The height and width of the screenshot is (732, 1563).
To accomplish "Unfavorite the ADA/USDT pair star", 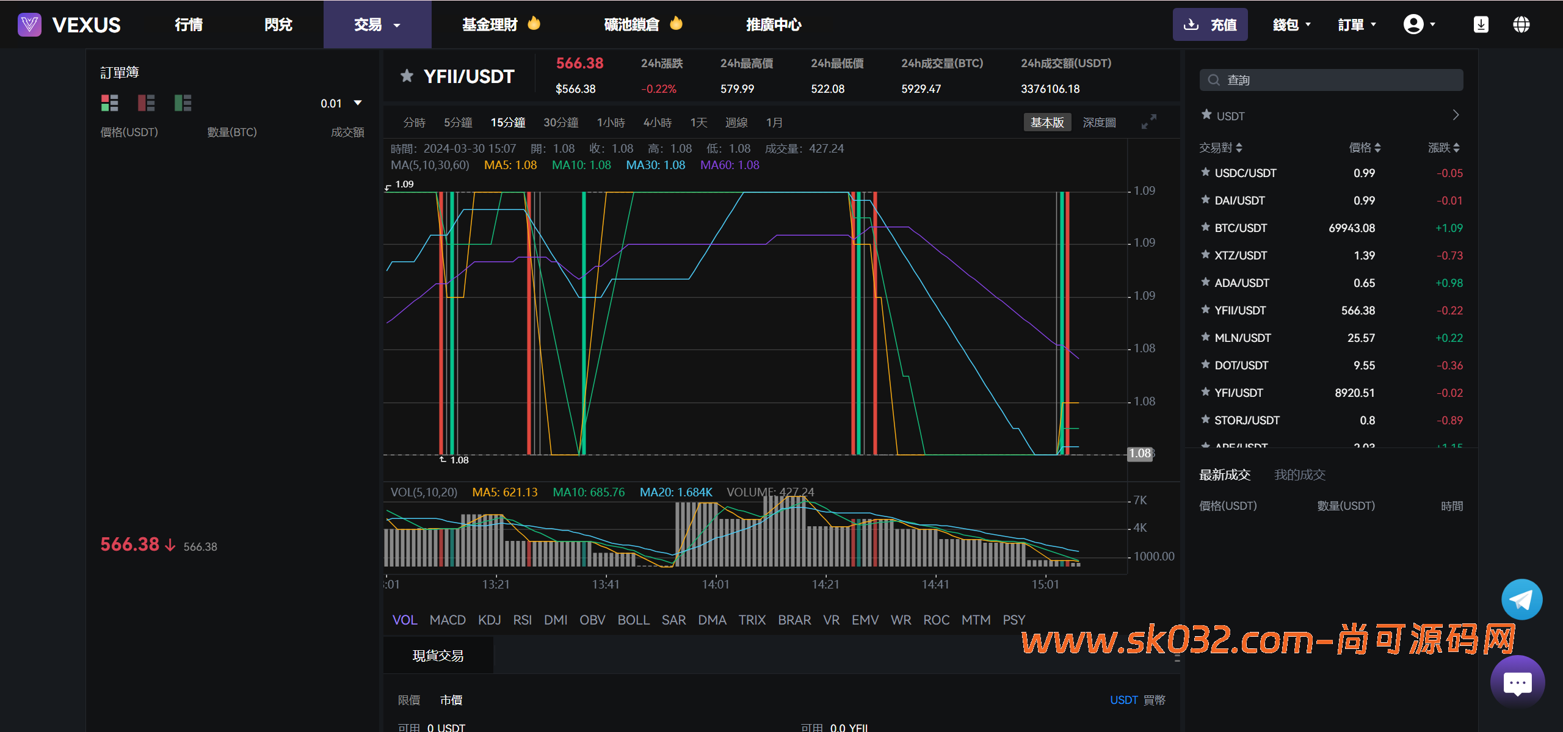I will (1205, 283).
